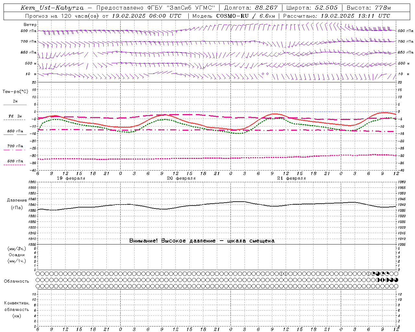415x332 pixels.
Task: Click the Конвективн. облачность (км) label
Action: 17,309
